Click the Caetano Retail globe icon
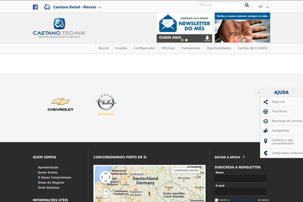Screen dimensions: 303x202 (47, 7)
